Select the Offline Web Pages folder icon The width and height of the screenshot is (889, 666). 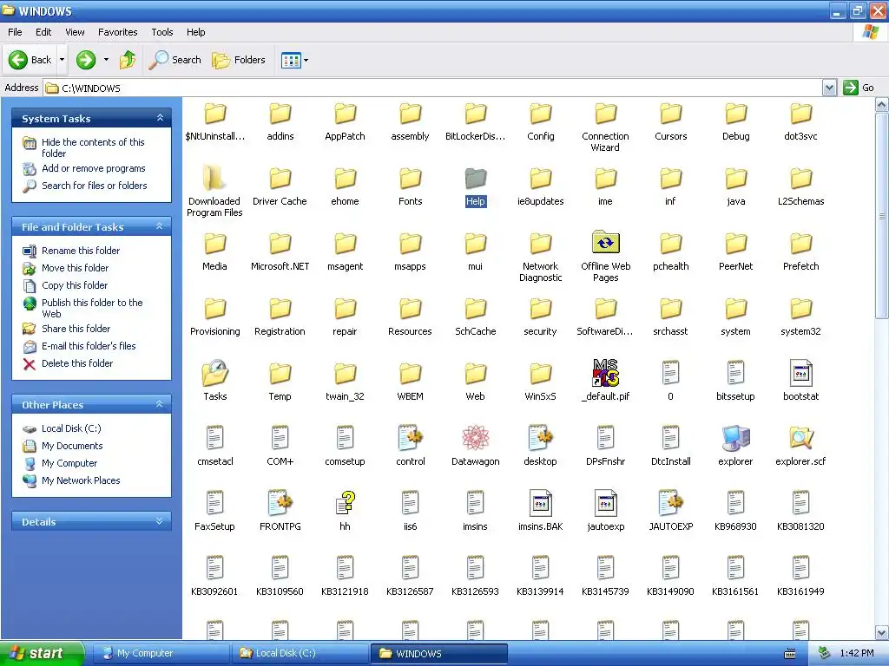[x=605, y=243]
